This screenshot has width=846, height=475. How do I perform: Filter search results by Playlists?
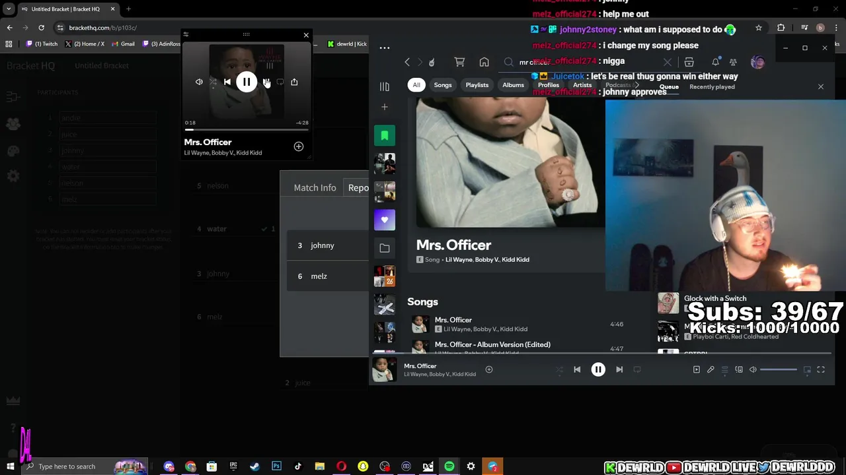click(x=477, y=85)
